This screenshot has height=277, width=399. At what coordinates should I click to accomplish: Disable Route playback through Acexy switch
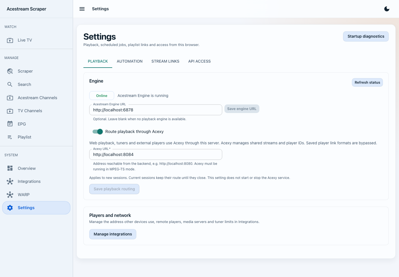(x=98, y=132)
